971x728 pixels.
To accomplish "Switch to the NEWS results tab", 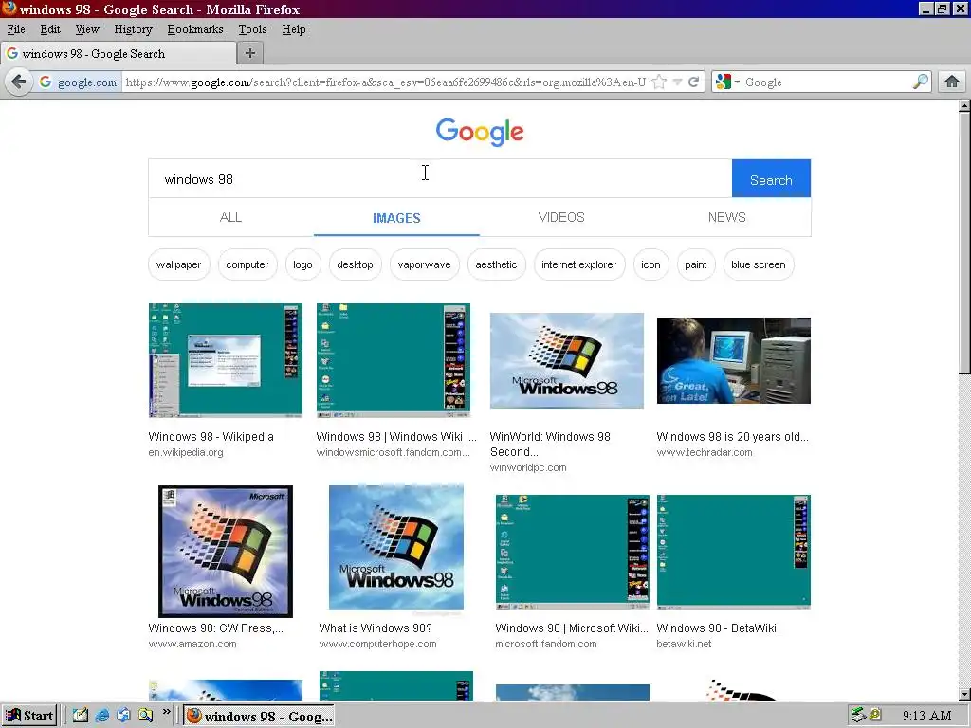I will [727, 217].
